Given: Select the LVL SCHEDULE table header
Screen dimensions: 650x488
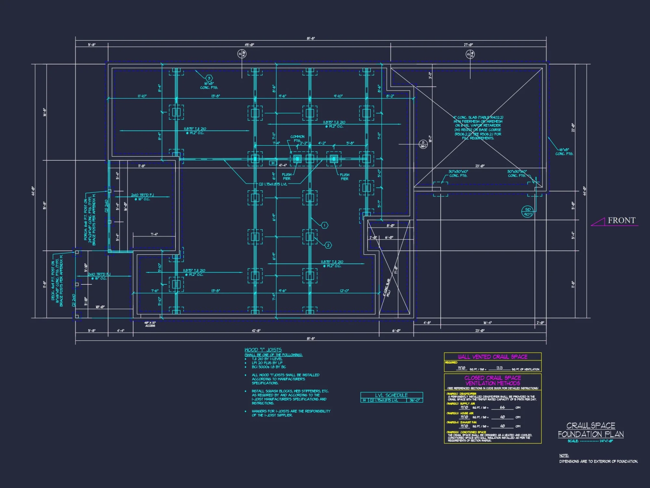Looking at the screenshot, I should (392, 395).
